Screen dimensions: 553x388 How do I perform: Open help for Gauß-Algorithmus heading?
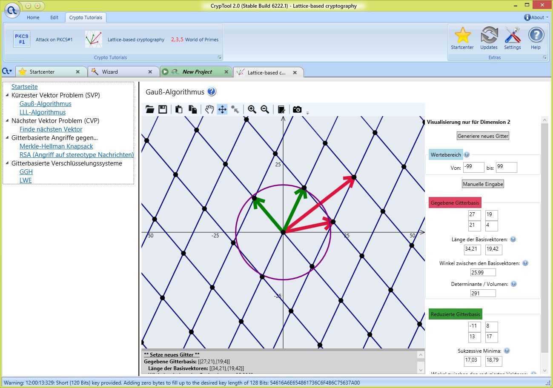point(212,91)
